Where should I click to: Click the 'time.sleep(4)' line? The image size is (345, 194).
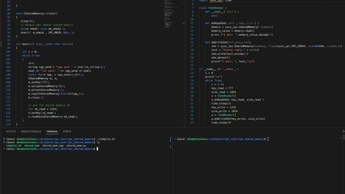point(221,123)
